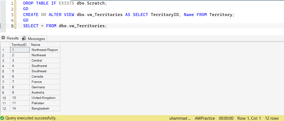284x121 pixels.
Task: Click line number 5 in editor gutter
Action: tap(12, 26)
